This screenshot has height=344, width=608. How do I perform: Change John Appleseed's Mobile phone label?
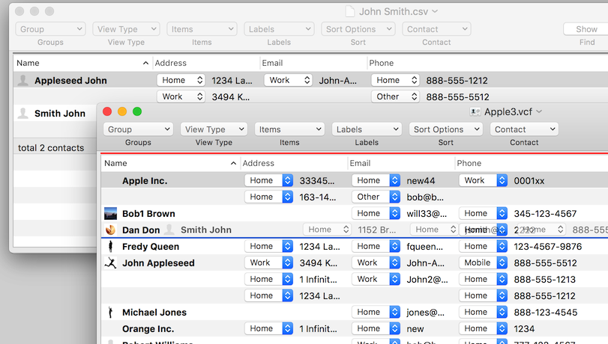[x=484, y=263]
